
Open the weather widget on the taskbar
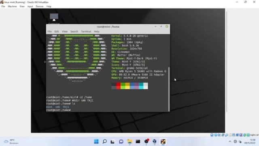click(x=11, y=142)
